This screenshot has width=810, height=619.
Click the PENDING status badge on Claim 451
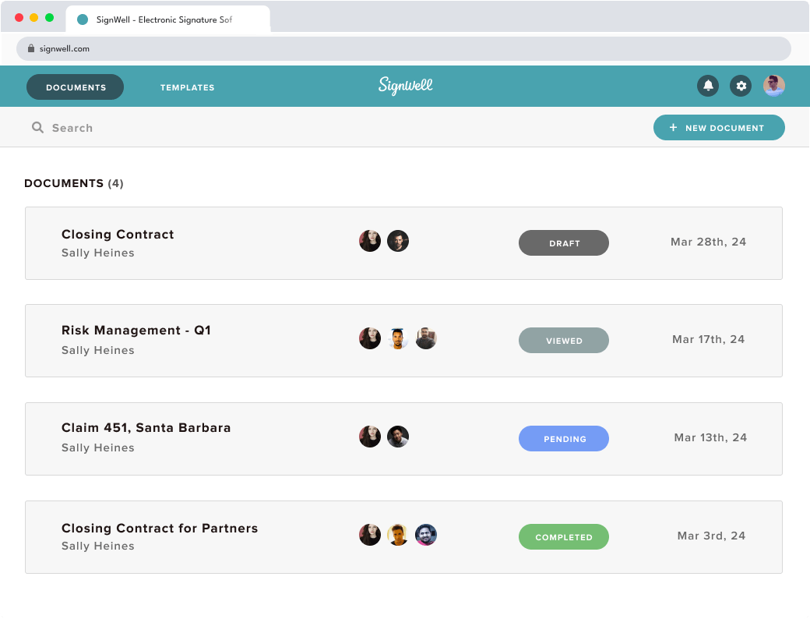coord(563,438)
